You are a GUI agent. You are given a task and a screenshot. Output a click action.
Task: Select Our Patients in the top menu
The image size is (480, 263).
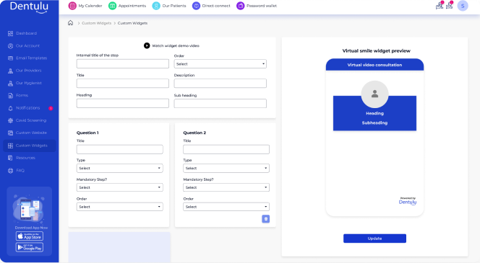(169, 6)
